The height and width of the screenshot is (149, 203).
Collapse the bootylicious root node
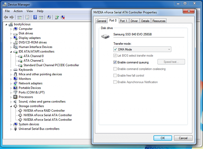pos(6,25)
